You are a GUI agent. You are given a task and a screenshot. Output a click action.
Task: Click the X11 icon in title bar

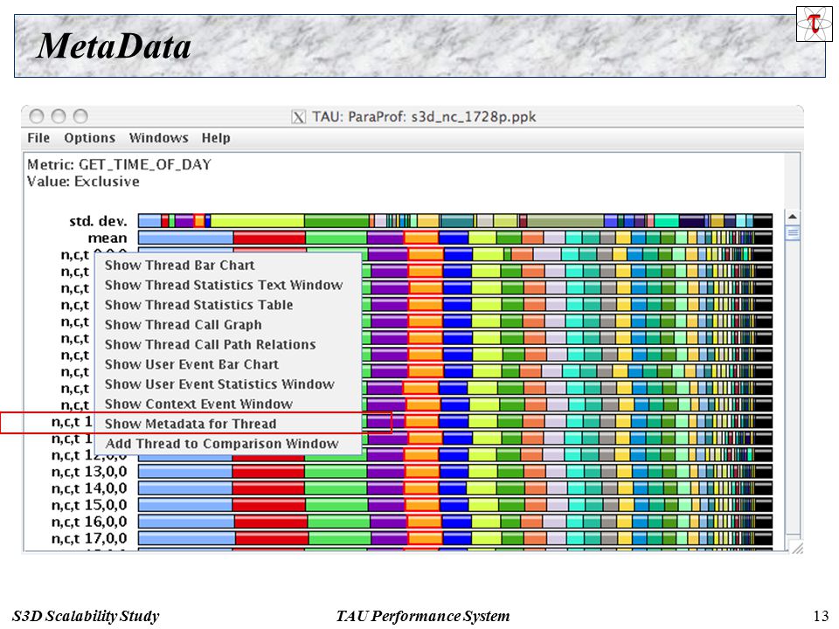tap(298, 116)
